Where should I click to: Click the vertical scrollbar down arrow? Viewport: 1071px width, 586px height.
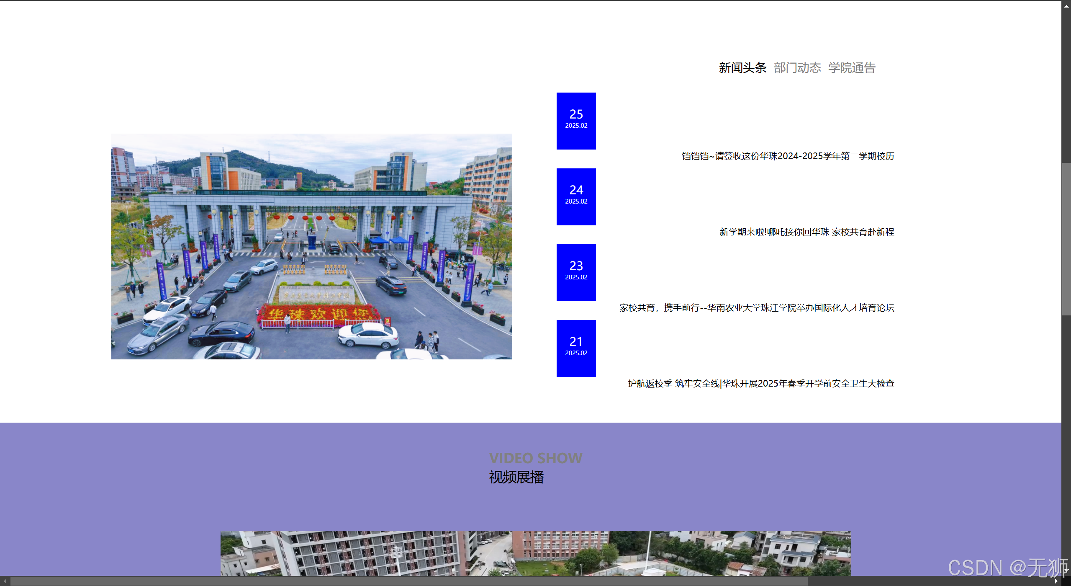1066,571
